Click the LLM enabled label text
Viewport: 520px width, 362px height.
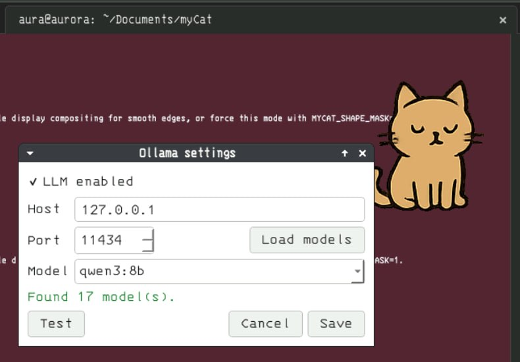pos(88,182)
